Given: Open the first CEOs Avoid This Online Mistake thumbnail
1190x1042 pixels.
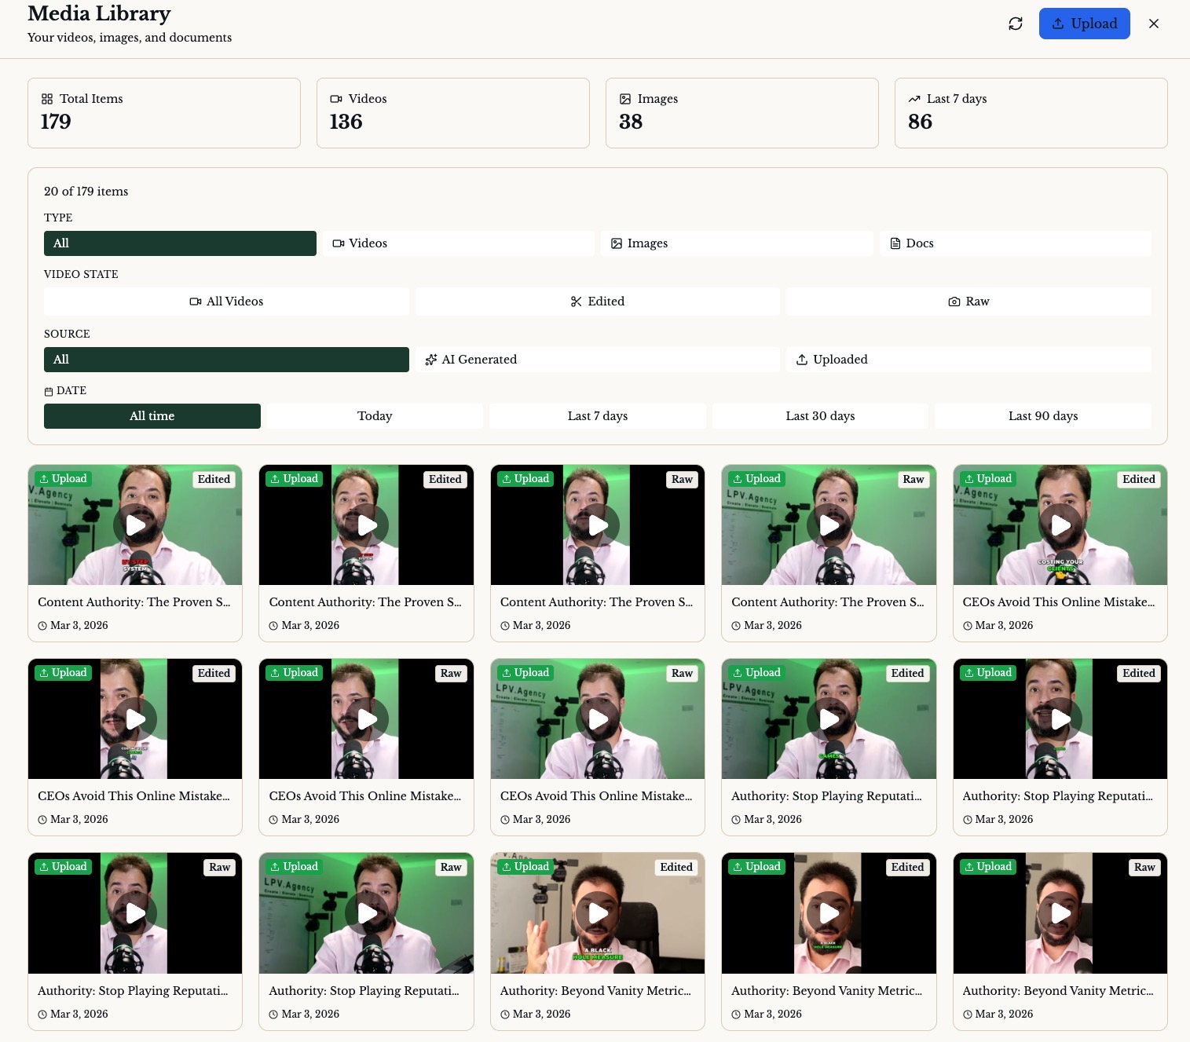Looking at the screenshot, I should click(x=1060, y=525).
